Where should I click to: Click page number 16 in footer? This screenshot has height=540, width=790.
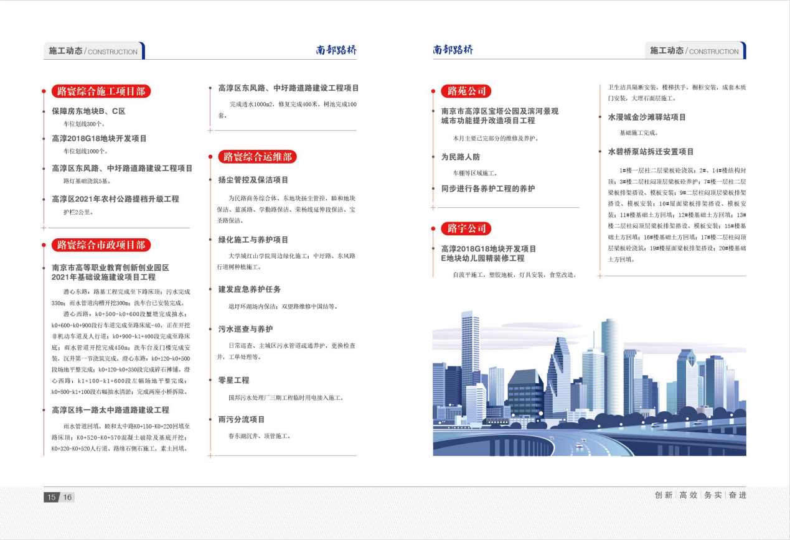tap(67, 497)
